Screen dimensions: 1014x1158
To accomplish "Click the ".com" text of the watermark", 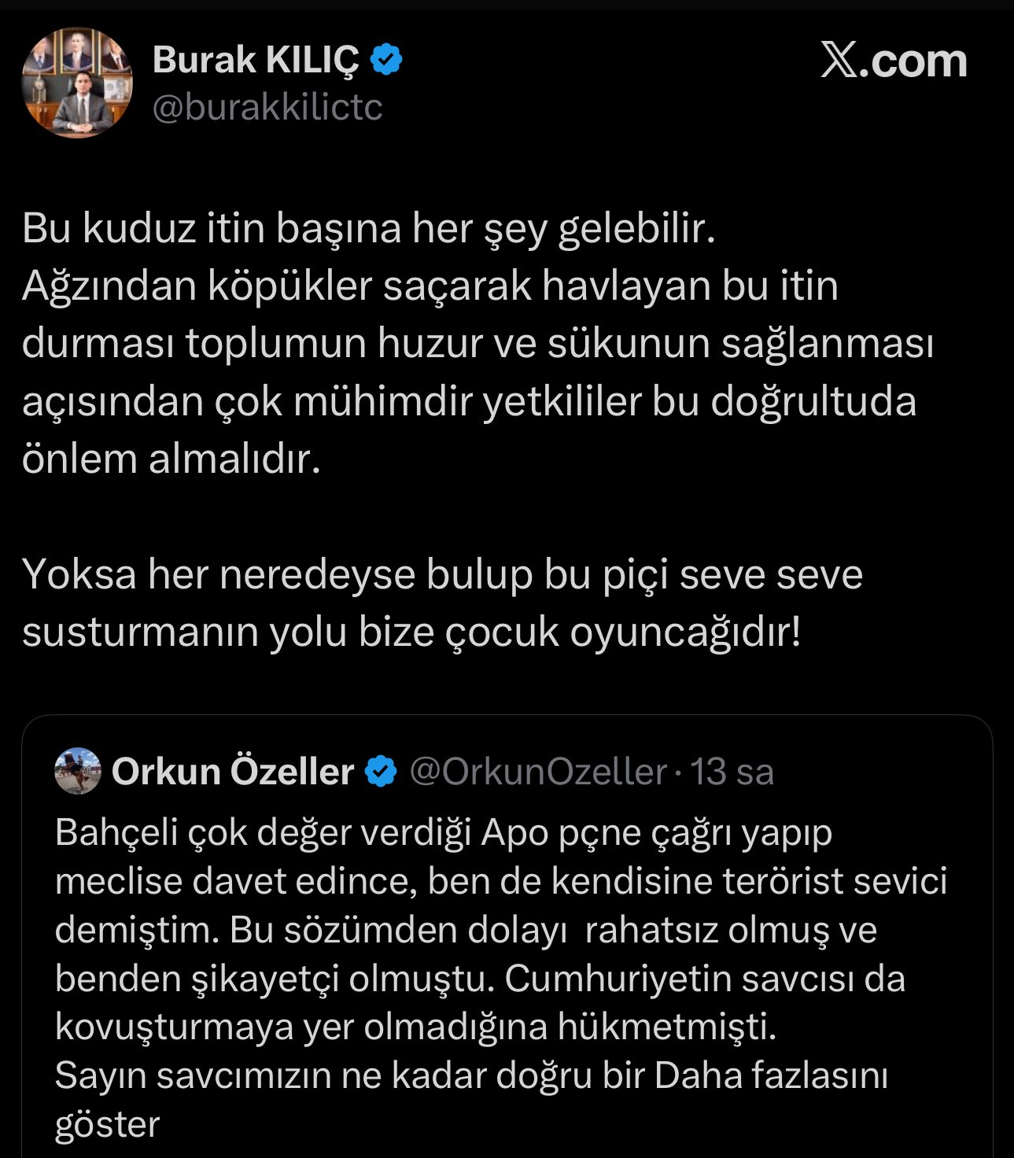I will 914,61.
